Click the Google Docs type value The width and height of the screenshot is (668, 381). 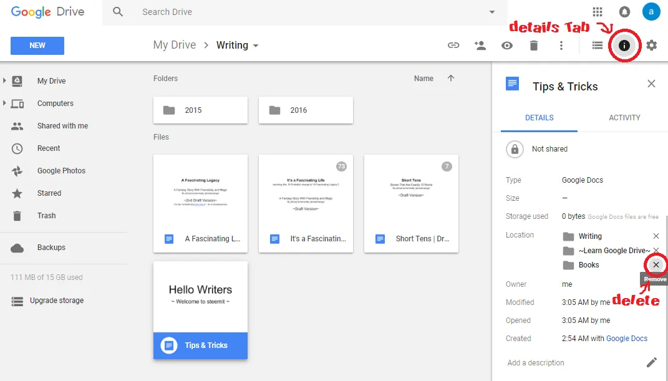583,180
